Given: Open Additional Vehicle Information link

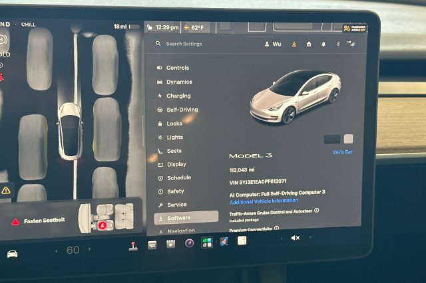Looking at the screenshot, I should point(264,201).
